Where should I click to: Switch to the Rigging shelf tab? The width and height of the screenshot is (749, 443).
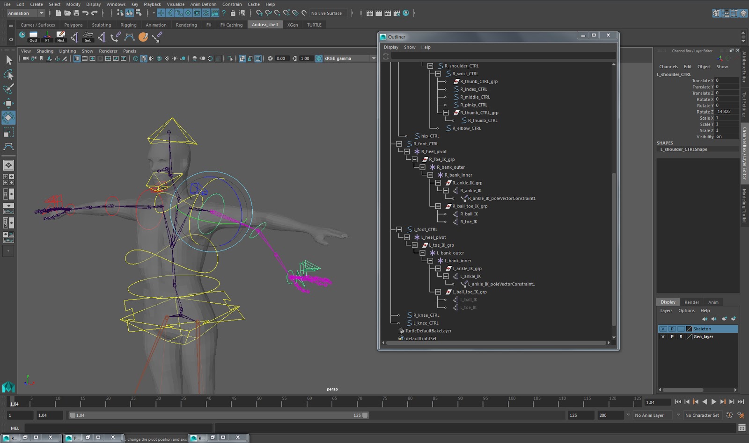click(128, 25)
